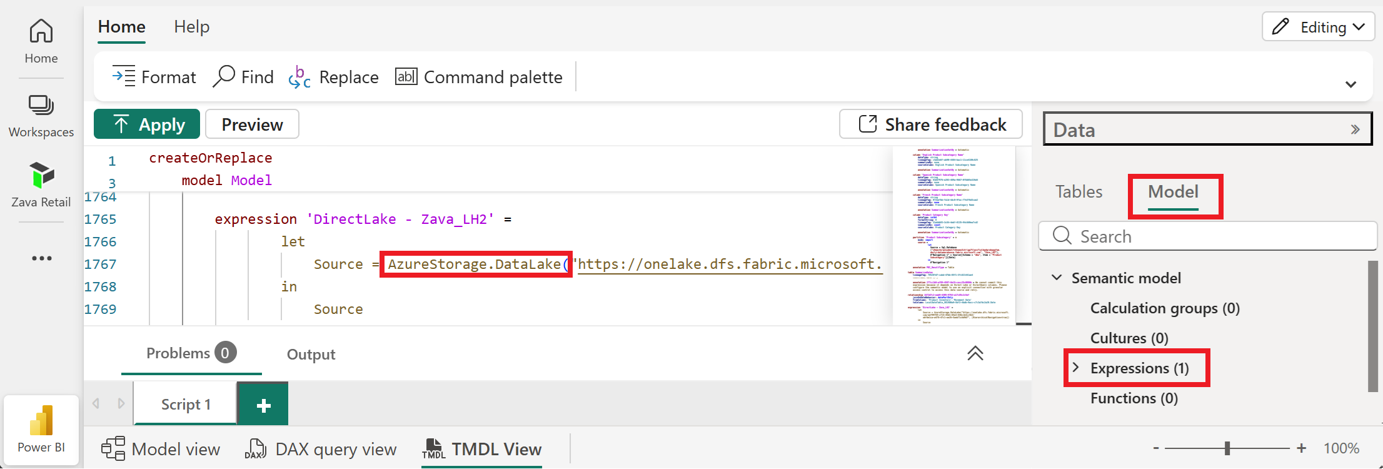Show more options via the ellipsis

[41, 258]
